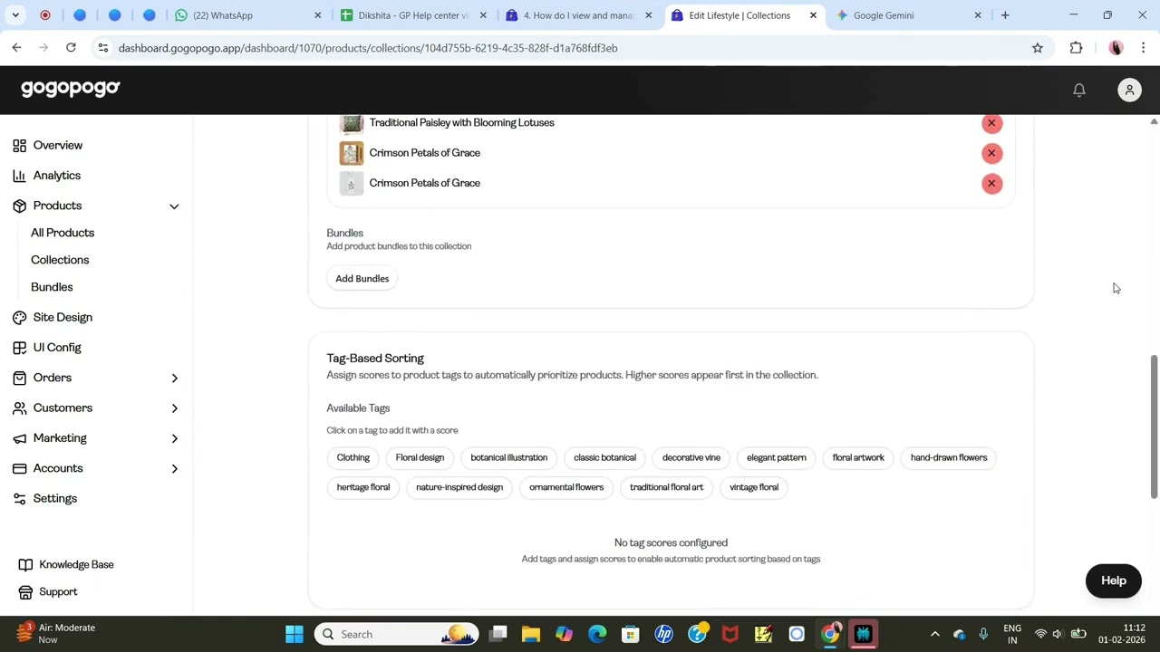Switch to Google Gemini tab
This screenshot has height=652, width=1160.
pos(909,15)
